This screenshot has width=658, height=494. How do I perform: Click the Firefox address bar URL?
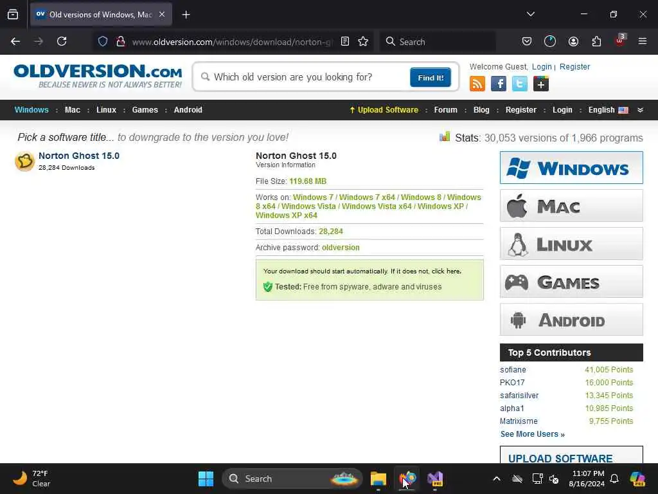pyautogui.click(x=232, y=42)
